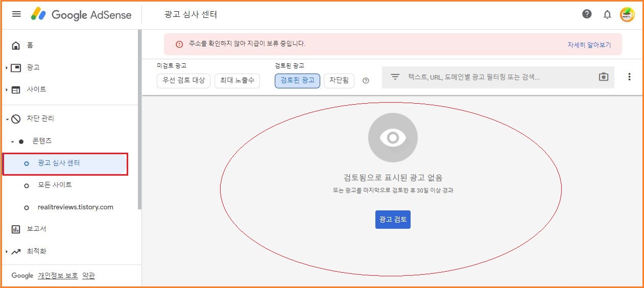Select the 우선 검토 대상 filter chip

pyautogui.click(x=183, y=81)
